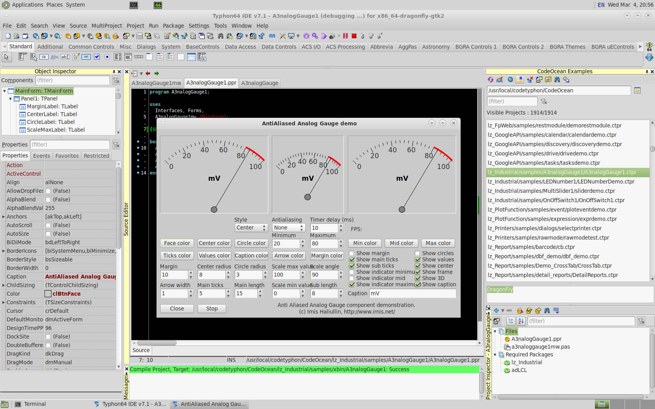Toggle AlphaBlend property checkbox in Object Inspector
Image resolution: width=655 pixels, height=409 pixels.
pyautogui.click(x=48, y=199)
